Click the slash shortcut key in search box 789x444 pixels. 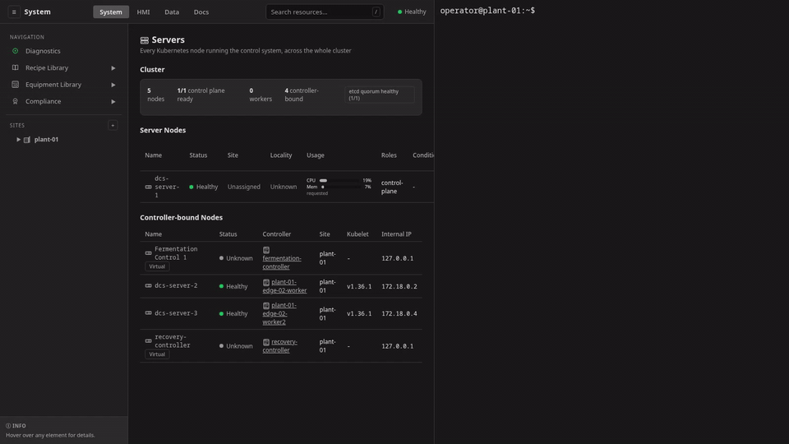coord(376,12)
